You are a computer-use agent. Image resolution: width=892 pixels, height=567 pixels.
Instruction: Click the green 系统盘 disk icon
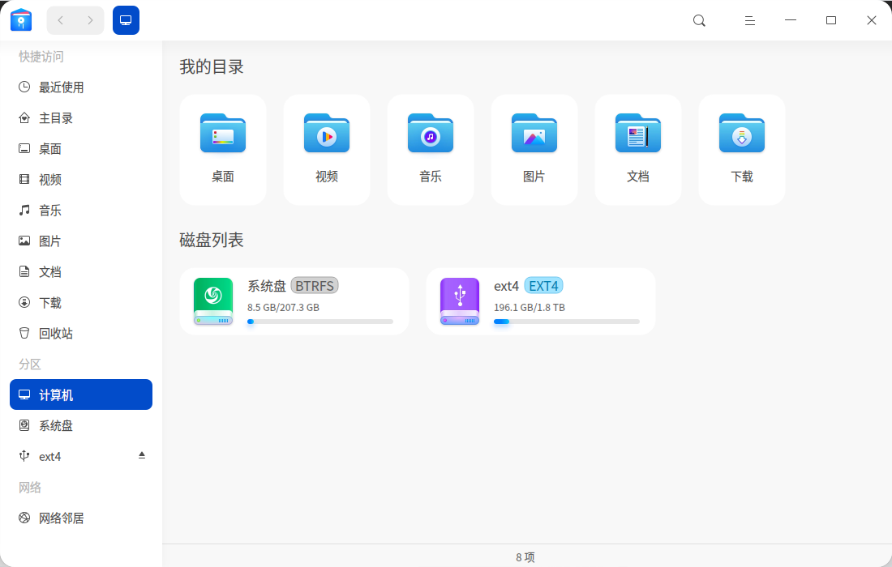(x=213, y=301)
